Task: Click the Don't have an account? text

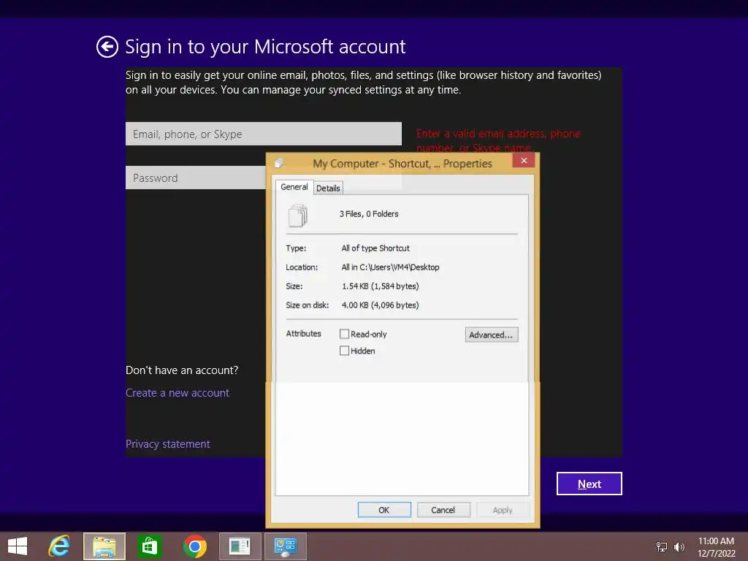Action: [182, 370]
